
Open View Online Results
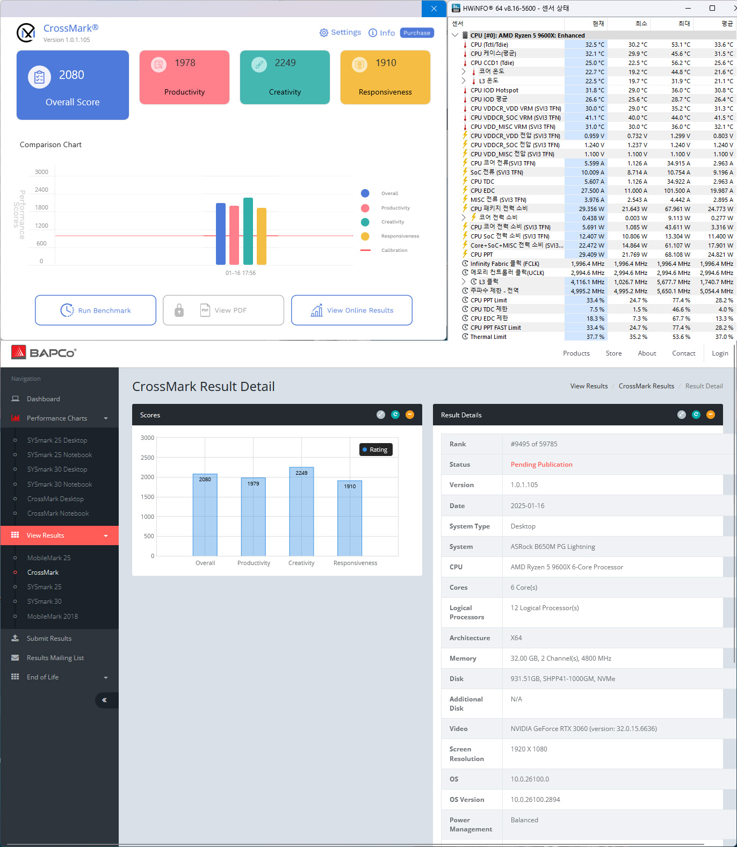click(x=352, y=310)
